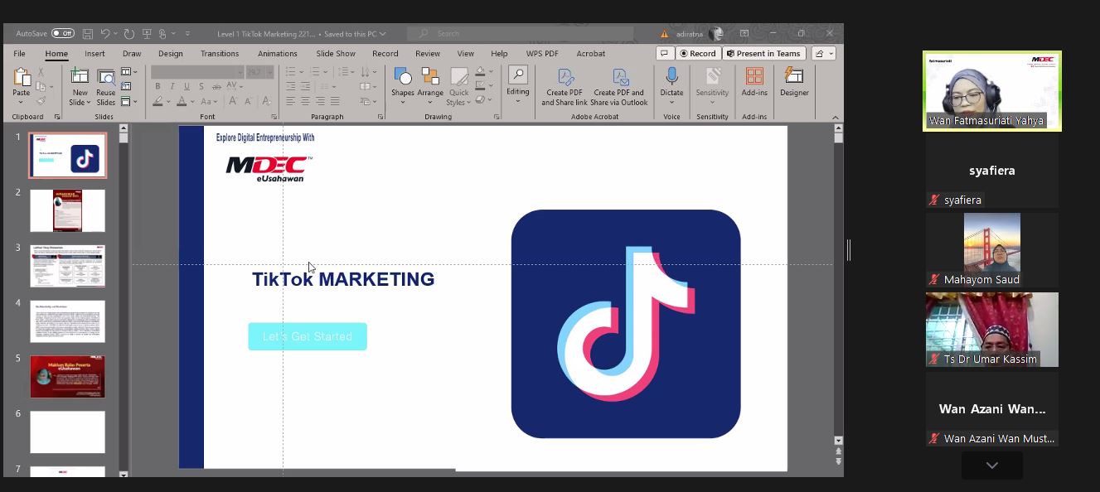
Task: Click the Paste clipboard icon
Action: (22, 77)
